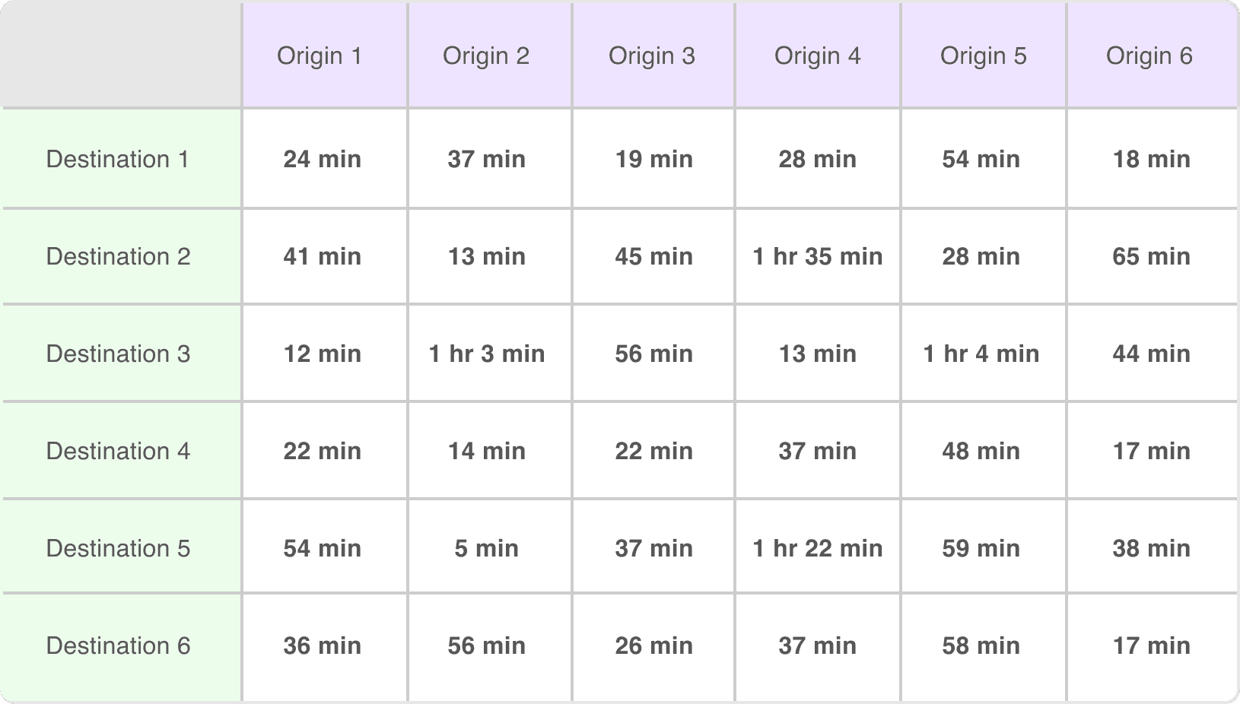Click the 24 min cell
Screen dimensions: 1240x704
pos(323,159)
